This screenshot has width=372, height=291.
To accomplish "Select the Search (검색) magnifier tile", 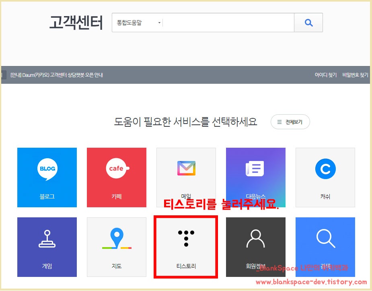I will [x=325, y=247].
